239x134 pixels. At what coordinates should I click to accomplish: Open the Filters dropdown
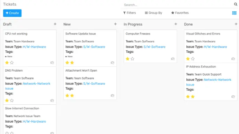[x=130, y=13]
